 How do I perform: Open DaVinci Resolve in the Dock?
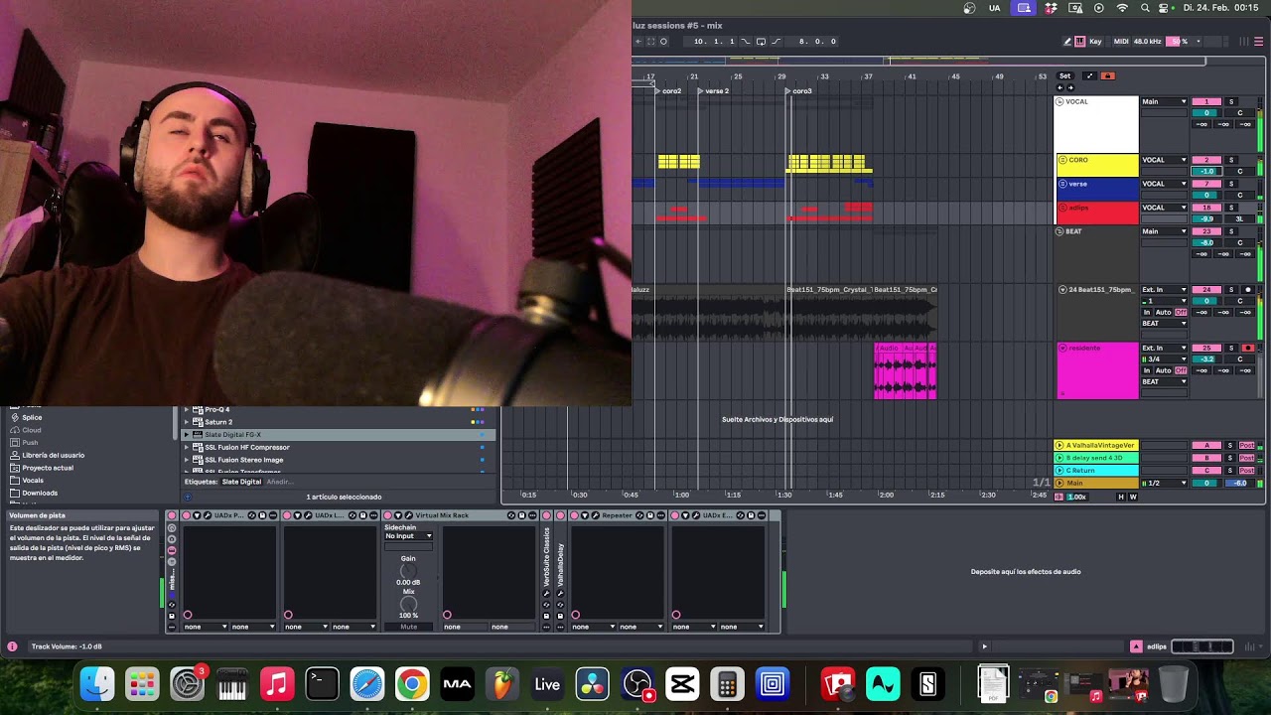click(x=593, y=684)
